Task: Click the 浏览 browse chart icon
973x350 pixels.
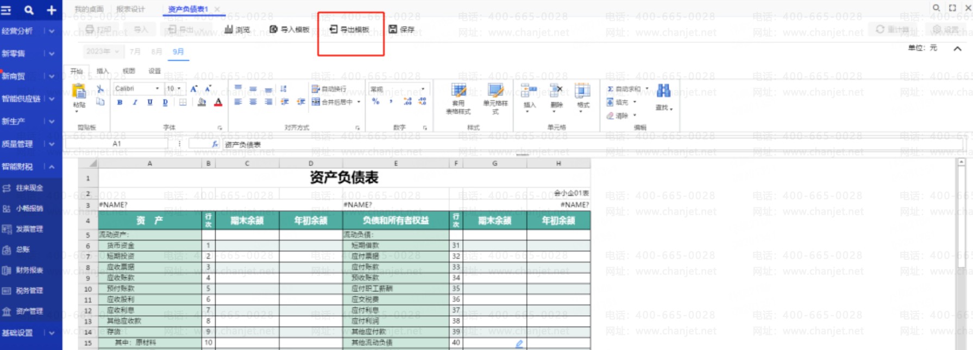Action: 237,29
